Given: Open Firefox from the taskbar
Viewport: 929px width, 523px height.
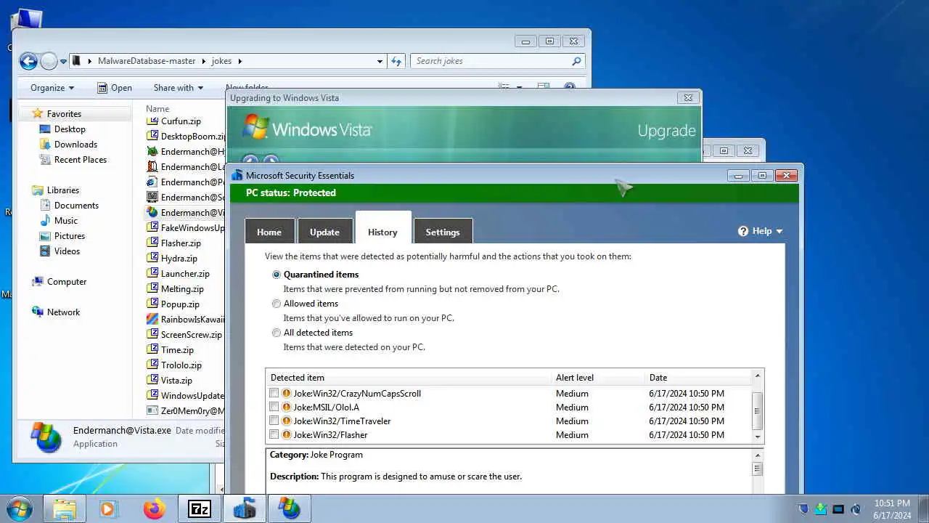Looking at the screenshot, I should 154,508.
